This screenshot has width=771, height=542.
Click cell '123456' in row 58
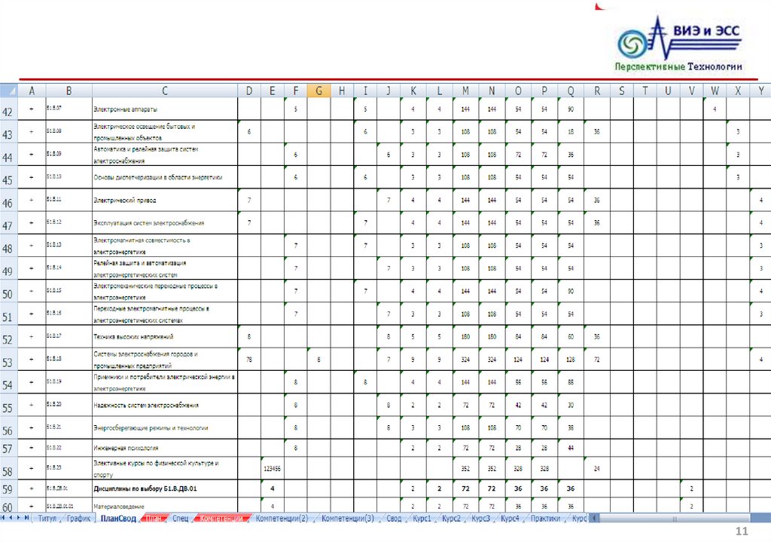pos(272,469)
